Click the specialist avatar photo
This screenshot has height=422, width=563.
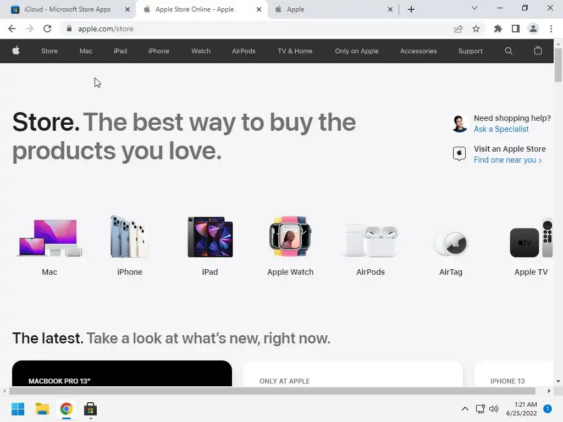pos(460,124)
